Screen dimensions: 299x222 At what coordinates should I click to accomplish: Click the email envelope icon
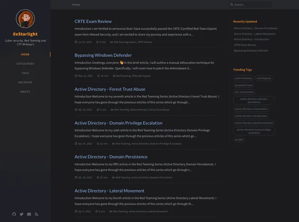click(29, 214)
